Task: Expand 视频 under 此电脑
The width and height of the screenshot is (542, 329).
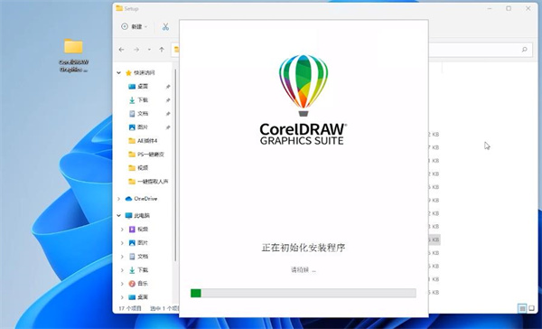Action: click(122, 230)
